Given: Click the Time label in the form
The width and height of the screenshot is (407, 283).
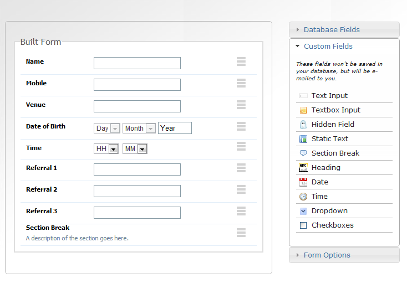Looking at the screenshot, I should click(x=34, y=148).
